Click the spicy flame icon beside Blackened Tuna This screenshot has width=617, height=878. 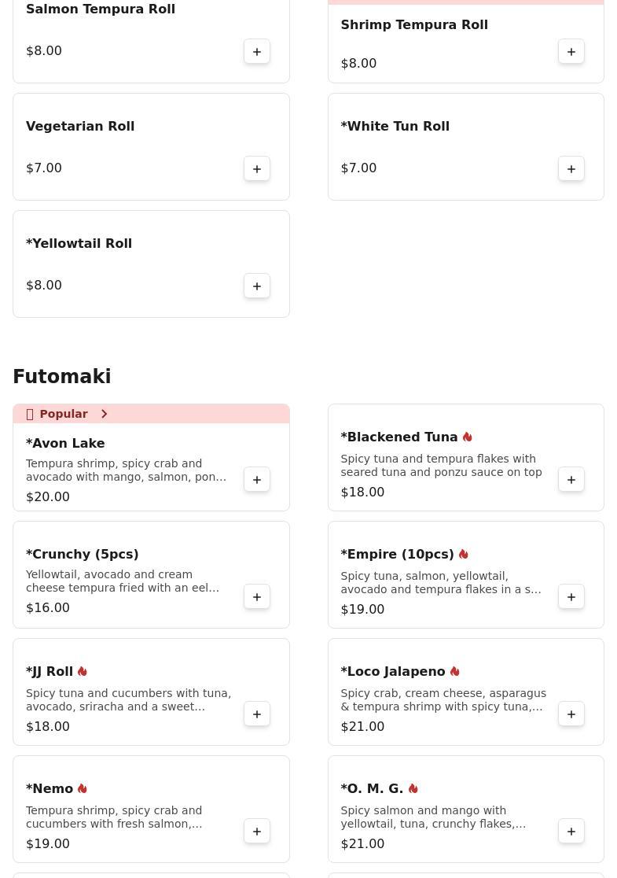click(468, 437)
